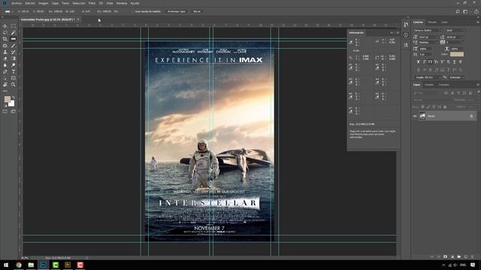481x270 pixels.
Task: Add a layer mask
Action: tap(446, 256)
